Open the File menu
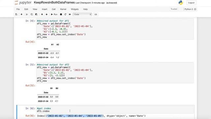The width and height of the screenshot is (211, 119). 18,9
